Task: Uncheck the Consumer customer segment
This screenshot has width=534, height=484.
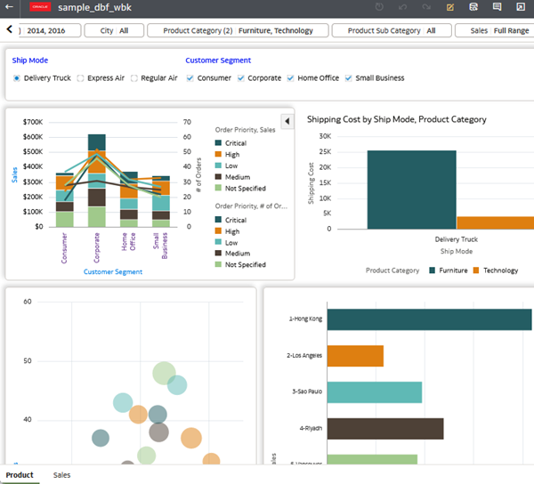Action: pos(190,78)
